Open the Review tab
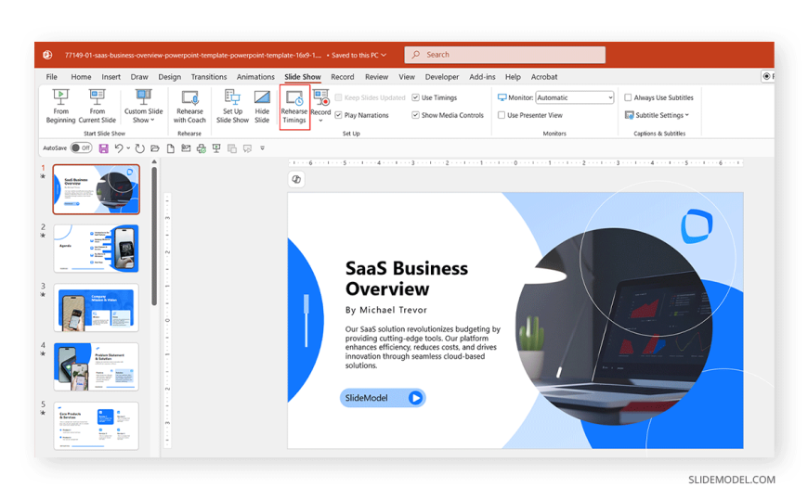Image resolution: width=808 pixels, height=500 pixels. [x=376, y=77]
